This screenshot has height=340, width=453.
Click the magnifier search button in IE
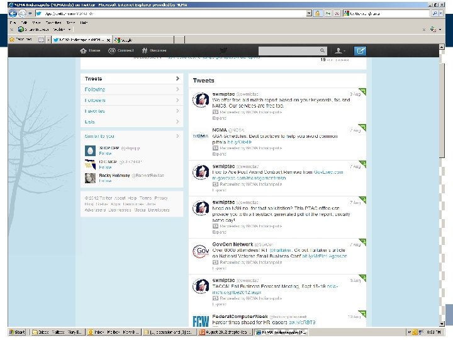pyautogui.click(x=435, y=14)
